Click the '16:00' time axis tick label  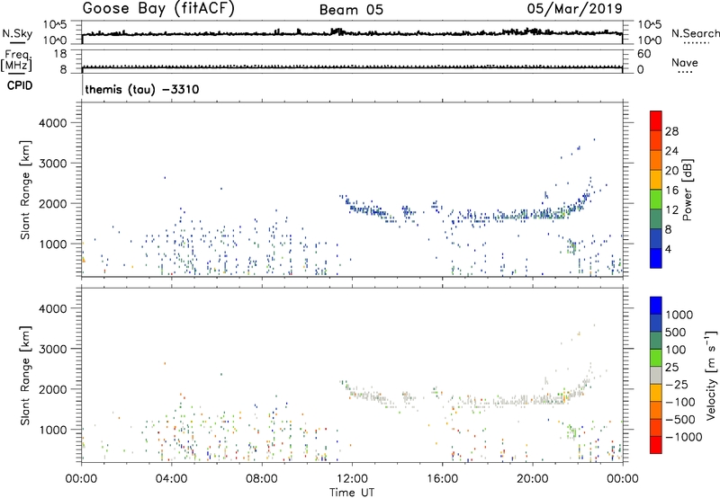(442, 479)
